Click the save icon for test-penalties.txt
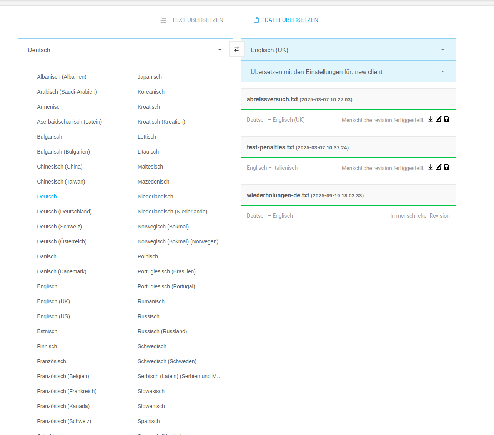Image resolution: width=494 pixels, height=435 pixels. tap(447, 167)
